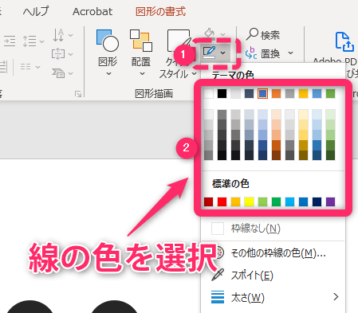Select the yellow standard color
Image resolution: width=358 pixels, height=313 pixels.
249,201
